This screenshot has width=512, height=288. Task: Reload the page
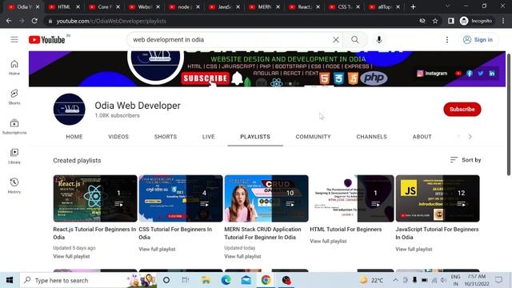click(34, 21)
